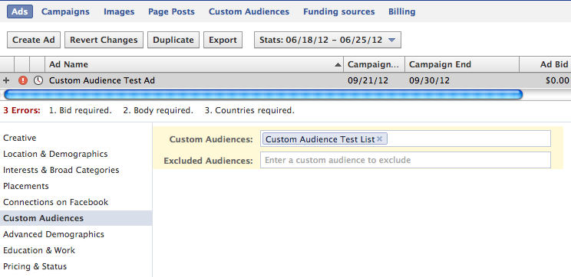Click the 'Body required' error message
The image size is (571, 277).
(x=158, y=110)
